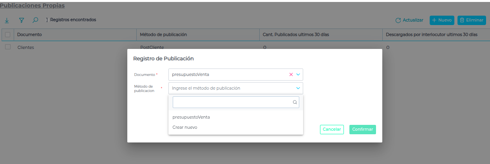The image size is (490, 164).
Task: Click the trash icon on Eliminar
Action: [462, 20]
